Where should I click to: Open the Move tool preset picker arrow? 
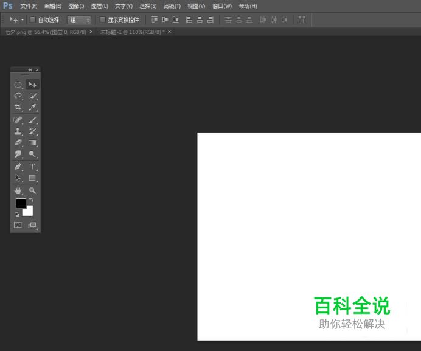[x=23, y=19]
